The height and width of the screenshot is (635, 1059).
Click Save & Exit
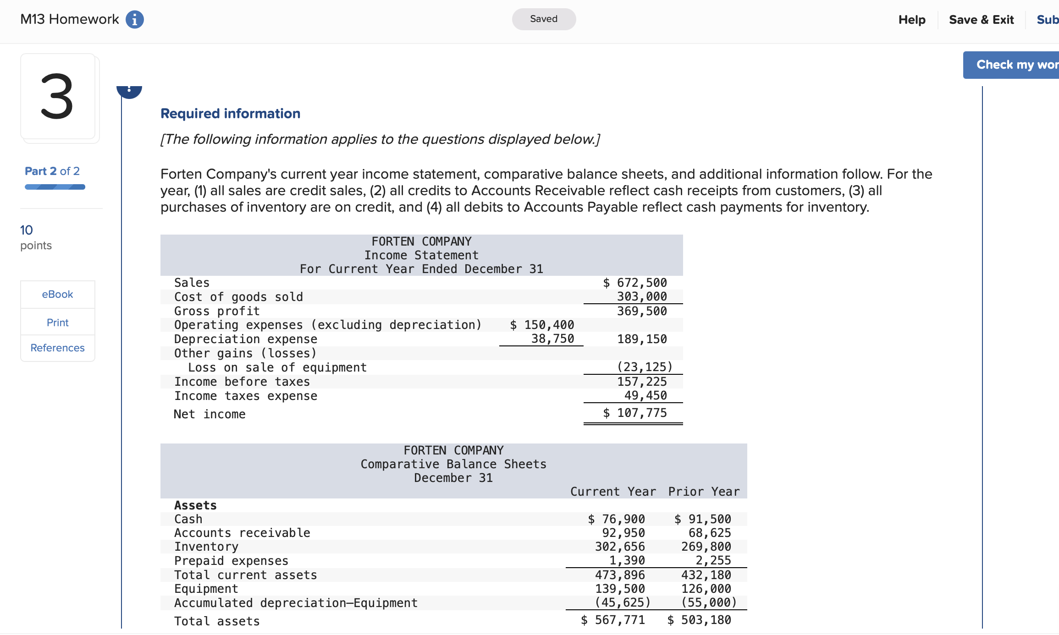(x=981, y=20)
